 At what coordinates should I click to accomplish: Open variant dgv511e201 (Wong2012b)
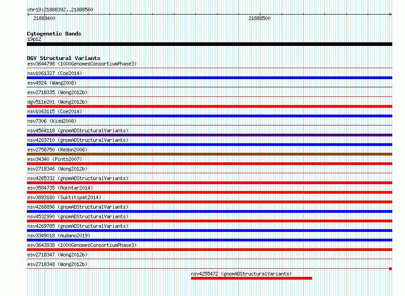pyautogui.click(x=57, y=102)
